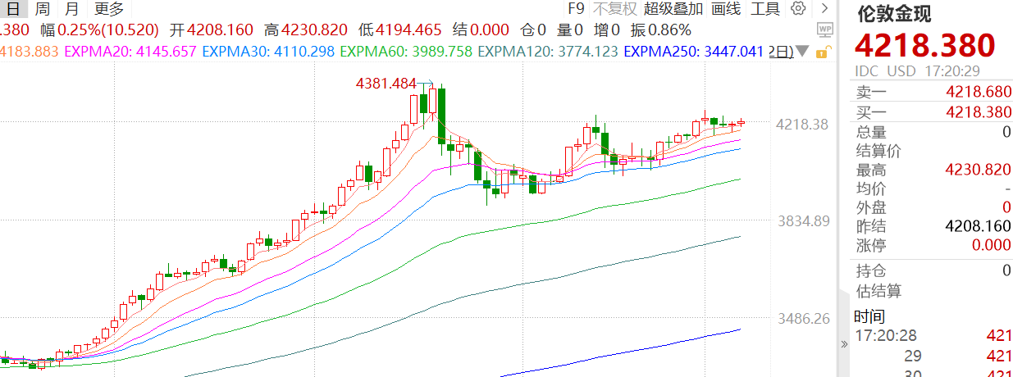Select the 17:20:28 tick row
The height and width of the screenshot is (377, 1013).
click(934, 334)
